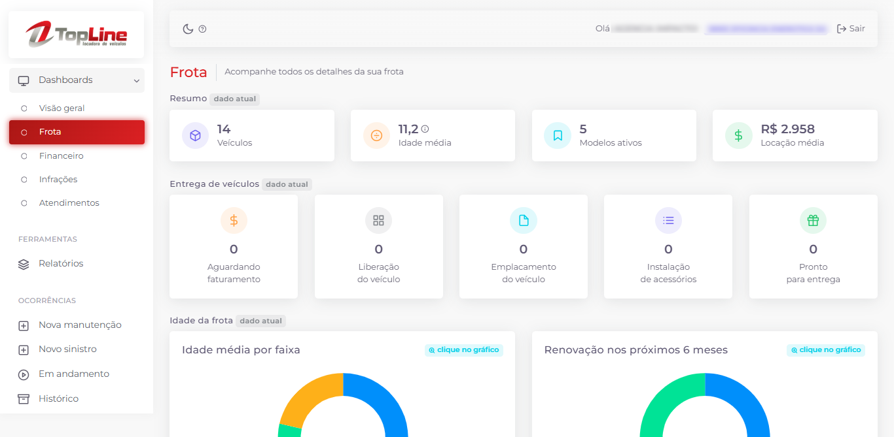Viewport: 894px width, 437px height.
Task: Click 'Renovação nos próximos 6 meses' title
Action: [636, 350]
